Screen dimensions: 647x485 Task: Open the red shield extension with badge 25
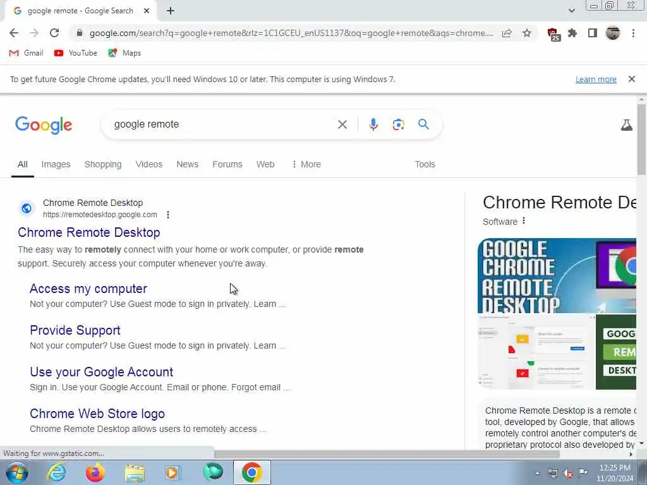click(x=553, y=34)
